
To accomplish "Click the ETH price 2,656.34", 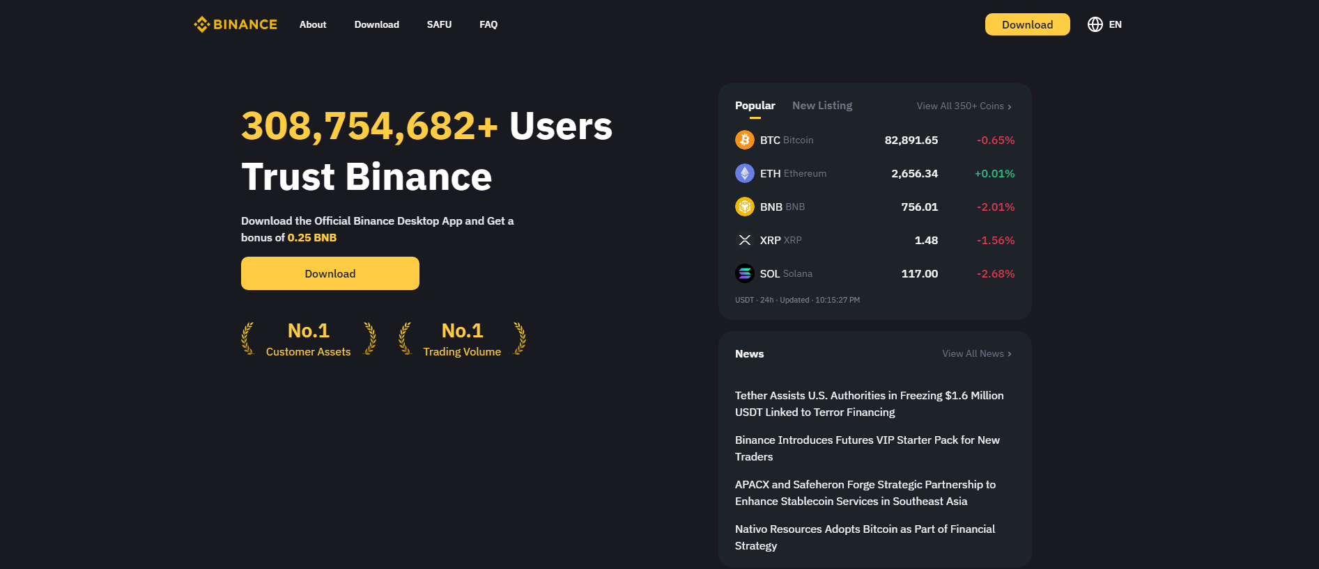I will click(915, 173).
